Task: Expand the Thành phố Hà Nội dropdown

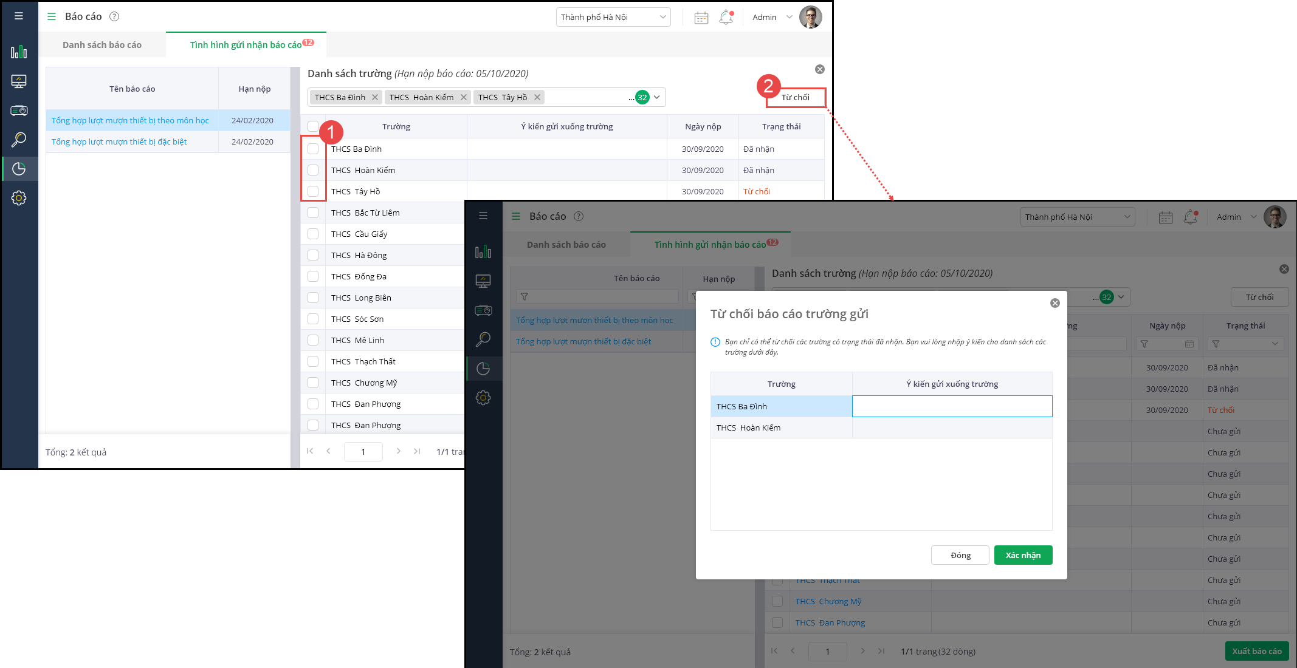Action: click(613, 17)
